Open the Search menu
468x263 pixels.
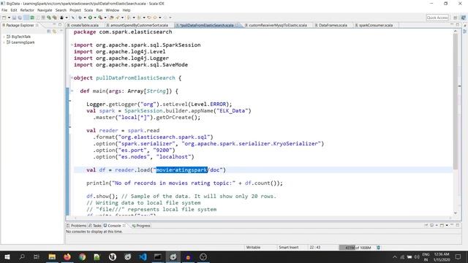[61, 10]
